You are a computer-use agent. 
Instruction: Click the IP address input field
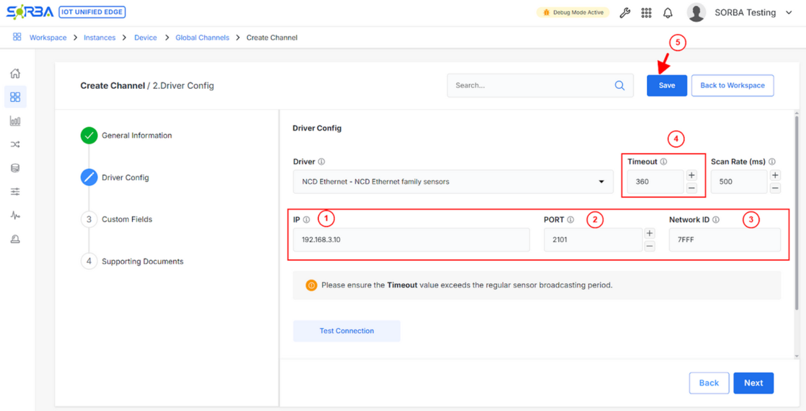click(x=411, y=239)
